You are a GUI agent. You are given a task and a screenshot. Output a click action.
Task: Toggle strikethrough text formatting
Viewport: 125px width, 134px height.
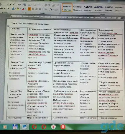point(1,9)
